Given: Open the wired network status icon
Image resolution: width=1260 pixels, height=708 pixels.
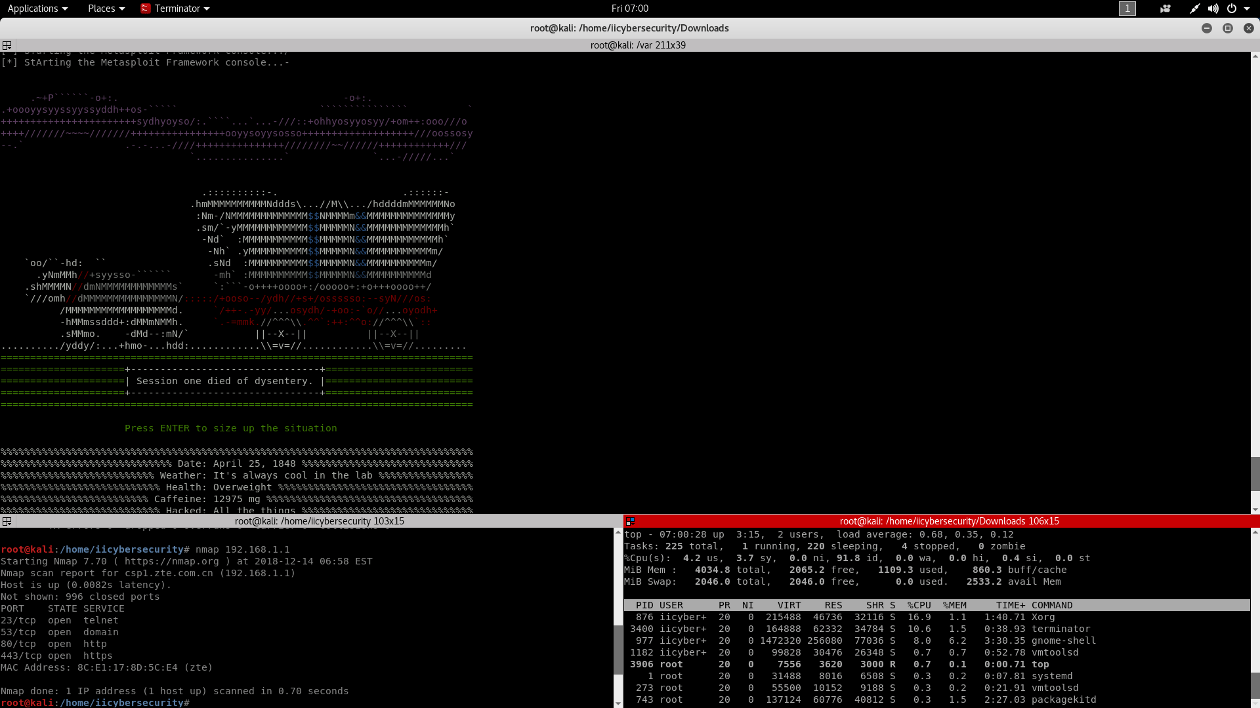Looking at the screenshot, I should pyautogui.click(x=1194, y=9).
